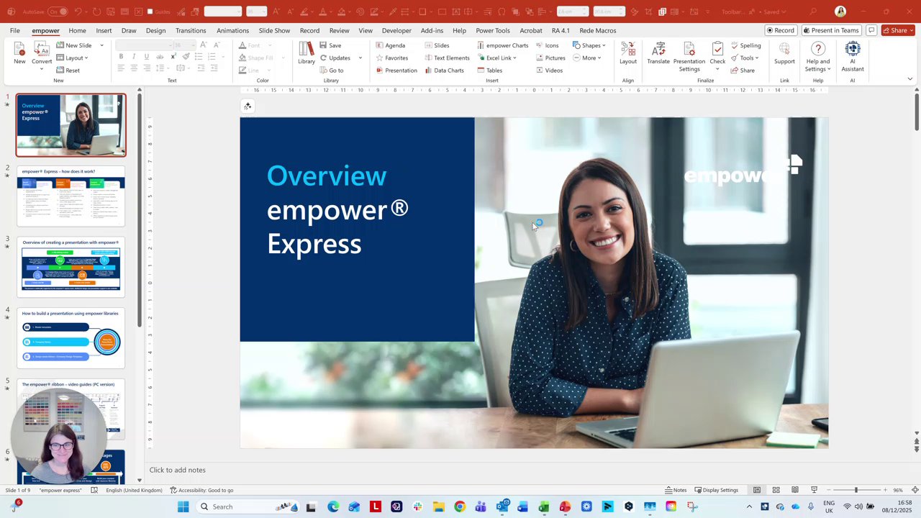Toggle Bold formatting
The image size is (921, 518).
pyautogui.click(x=121, y=57)
